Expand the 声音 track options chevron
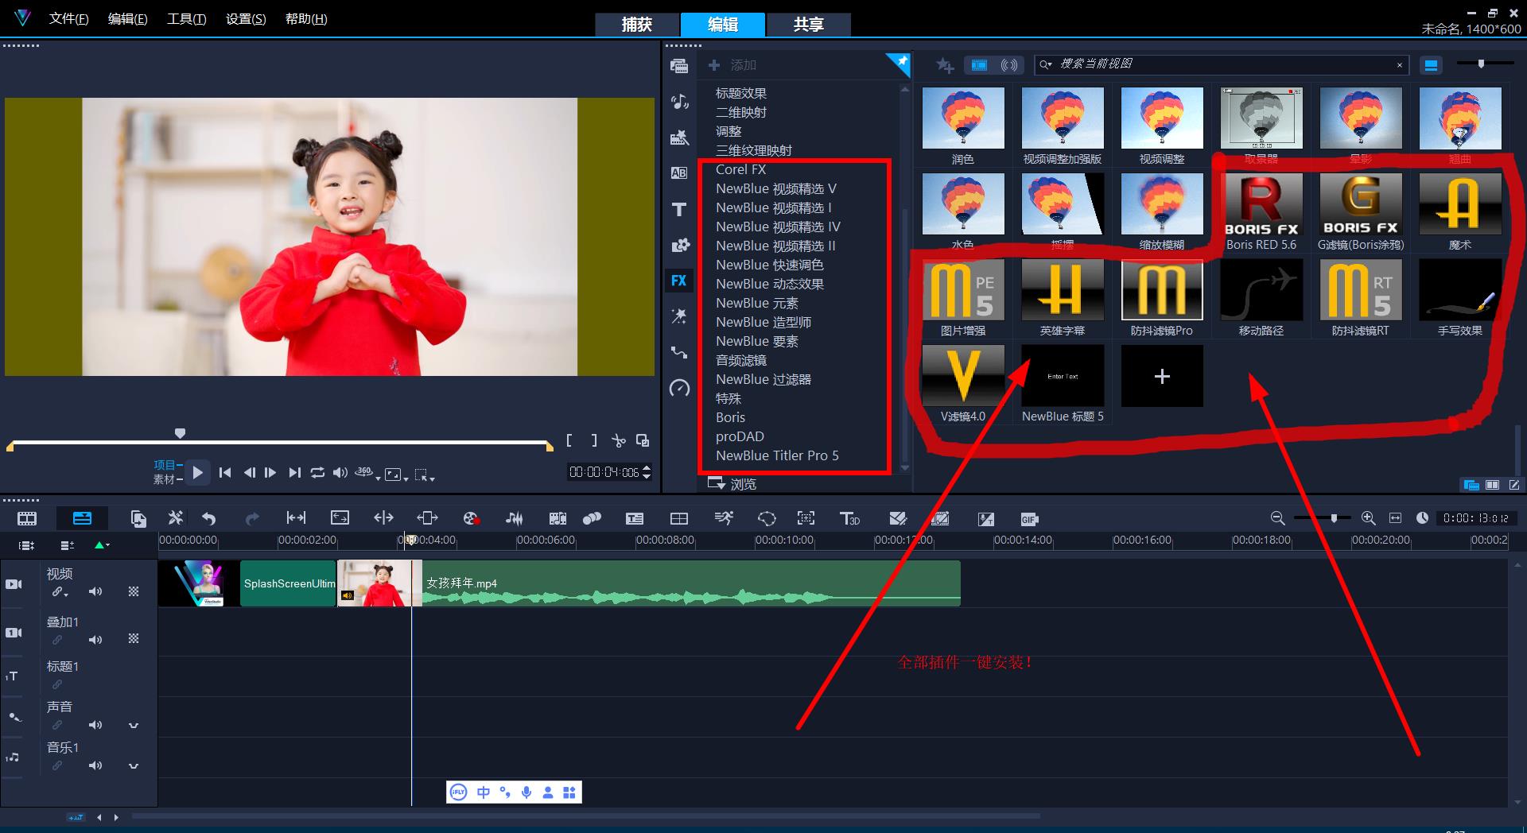Viewport: 1527px width, 833px height. tap(134, 726)
